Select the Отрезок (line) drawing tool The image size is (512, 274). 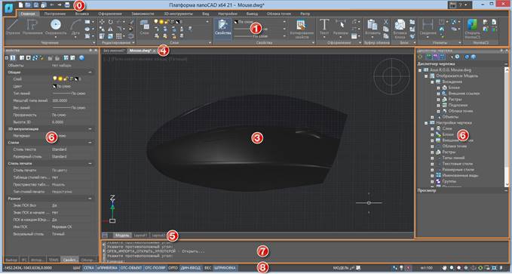click(x=12, y=27)
